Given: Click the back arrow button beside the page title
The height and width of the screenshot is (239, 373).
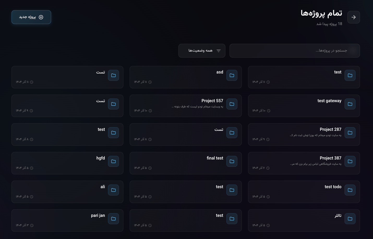Looking at the screenshot, I should click(353, 17).
